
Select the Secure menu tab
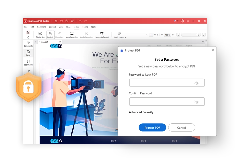[x=76, y=27]
